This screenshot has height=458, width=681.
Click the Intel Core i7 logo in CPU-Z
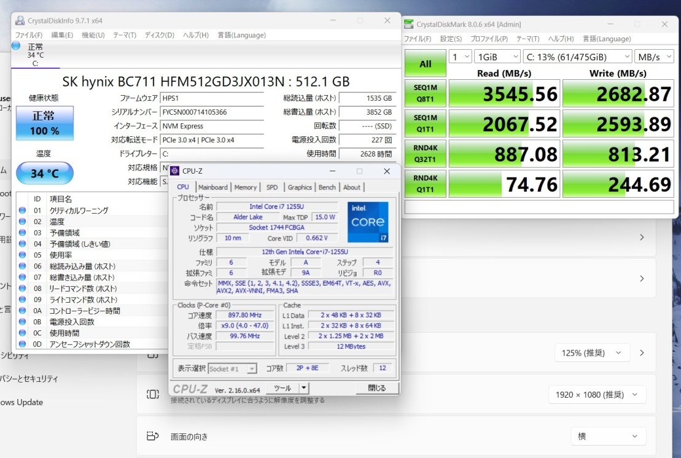point(368,222)
